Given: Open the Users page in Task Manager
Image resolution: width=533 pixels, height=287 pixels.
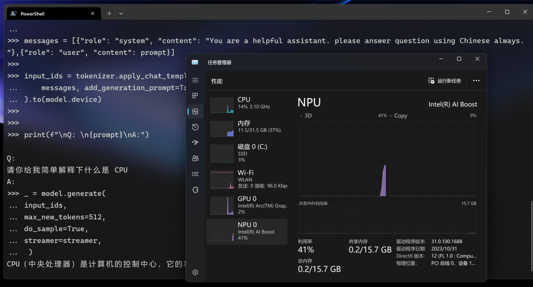Looking at the screenshot, I should pyautogui.click(x=195, y=158).
